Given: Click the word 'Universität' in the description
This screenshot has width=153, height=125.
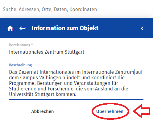Looking at the screenshot, I should [21, 94].
